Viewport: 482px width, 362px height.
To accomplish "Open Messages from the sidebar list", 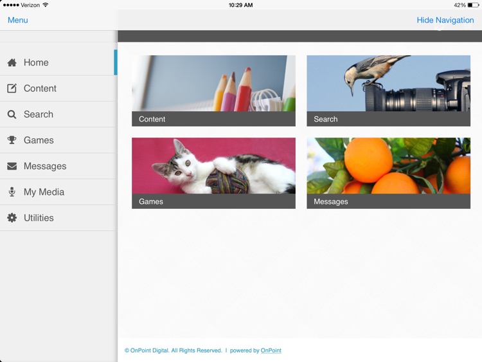I will (58, 166).
